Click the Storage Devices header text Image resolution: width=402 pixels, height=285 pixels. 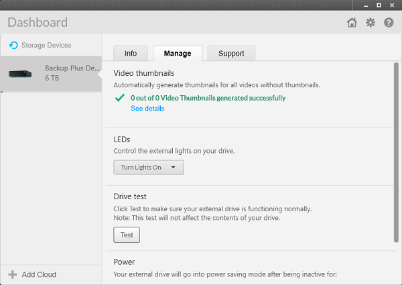46,45
